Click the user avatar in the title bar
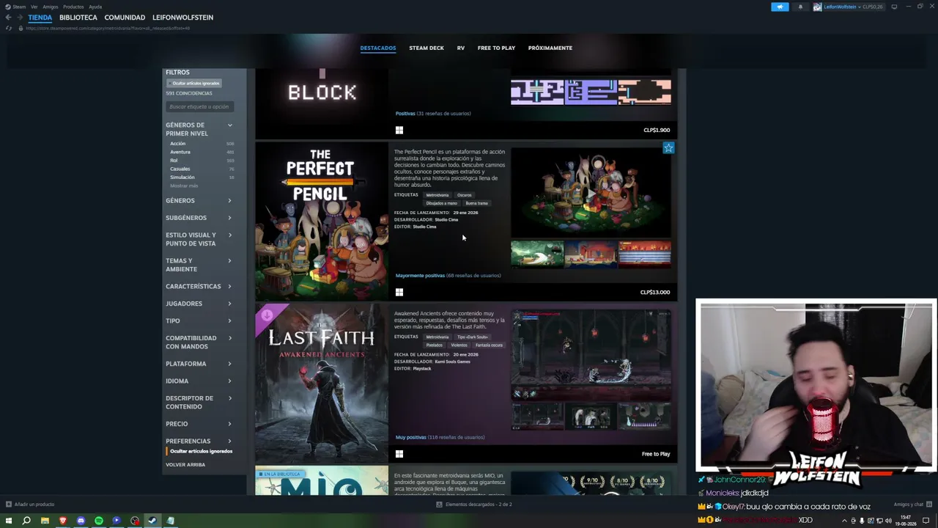This screenshot has height=528, width=938. 817,7
